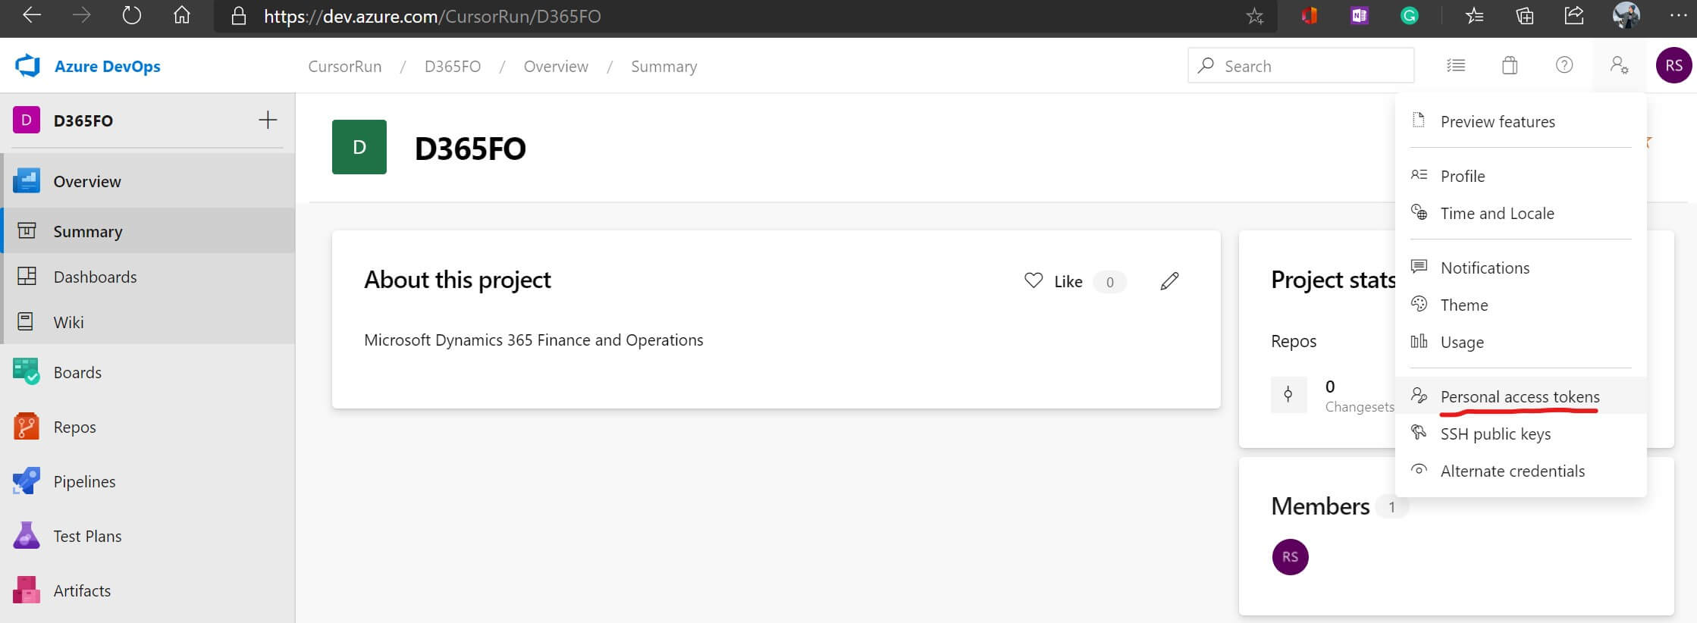
Task: Click browser Back arrow
Action: [32, 15]
